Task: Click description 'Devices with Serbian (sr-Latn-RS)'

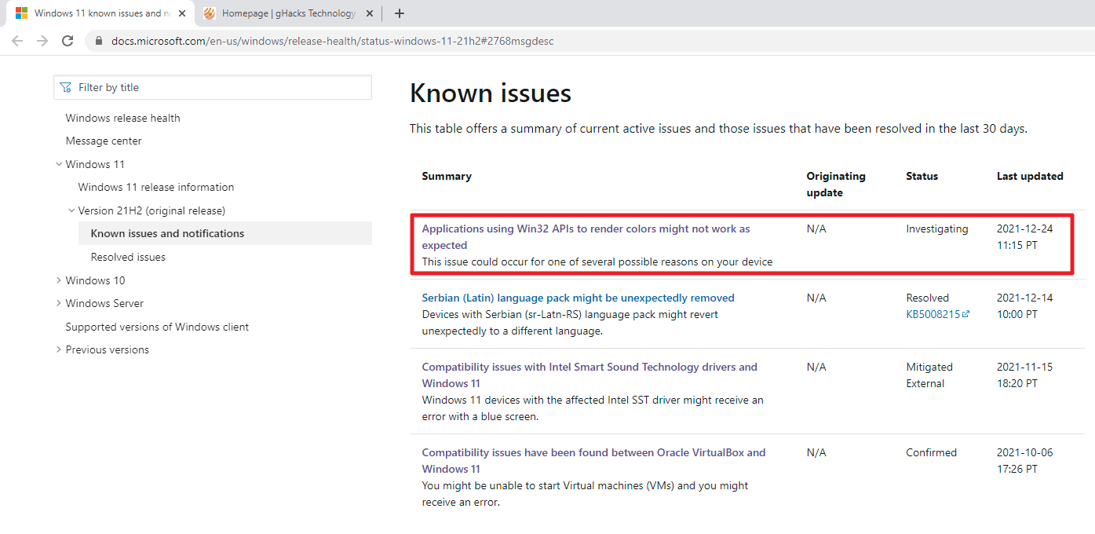Action: click(570, 323)
